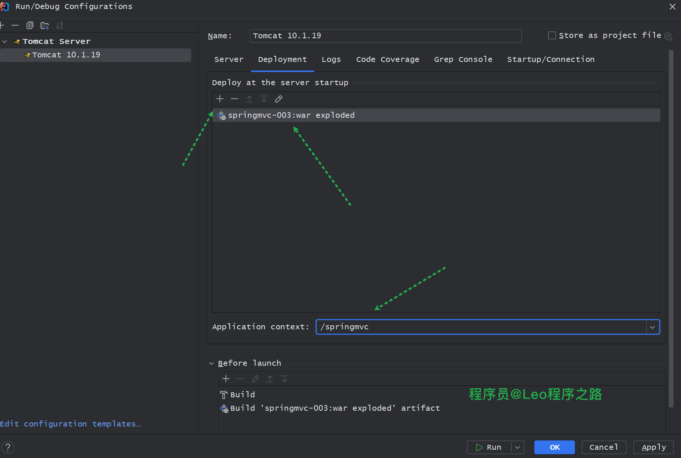Remove the selected deployment artifact
This screenshot has width=681, height=458.
click(x=234, y=99)
